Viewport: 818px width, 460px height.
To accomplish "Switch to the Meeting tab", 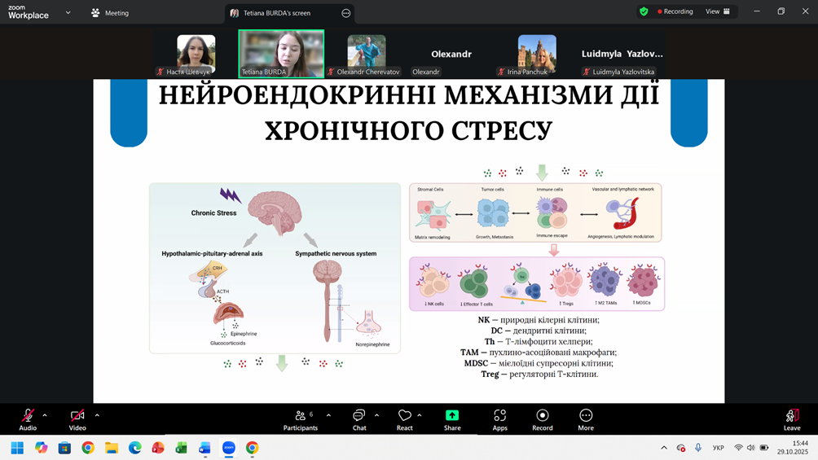I will coord(109,13).
